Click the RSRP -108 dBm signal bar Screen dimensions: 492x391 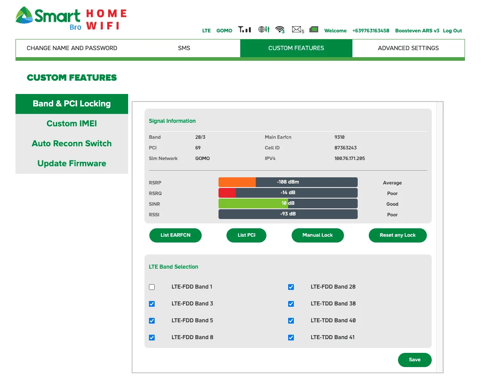288,182
